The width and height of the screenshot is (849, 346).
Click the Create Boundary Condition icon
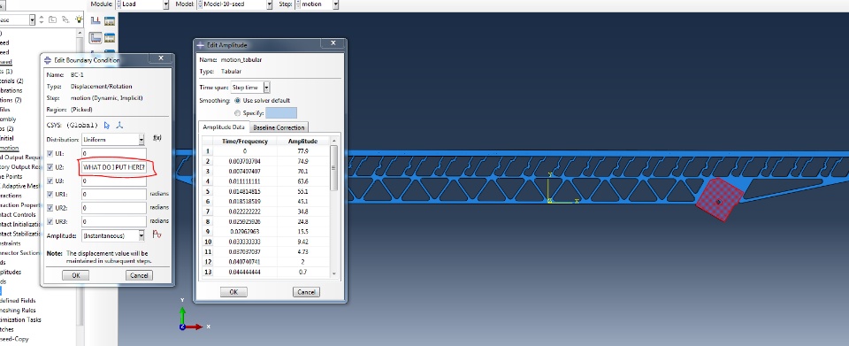tap(96, 38)
